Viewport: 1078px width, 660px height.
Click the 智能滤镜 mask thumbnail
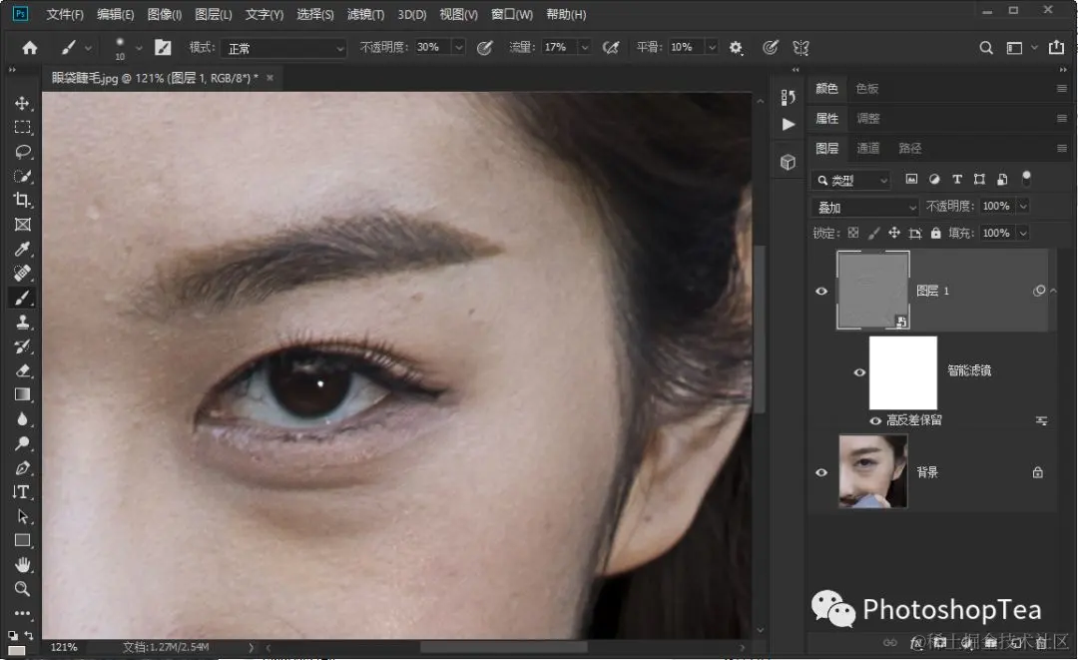click(903, 371)
